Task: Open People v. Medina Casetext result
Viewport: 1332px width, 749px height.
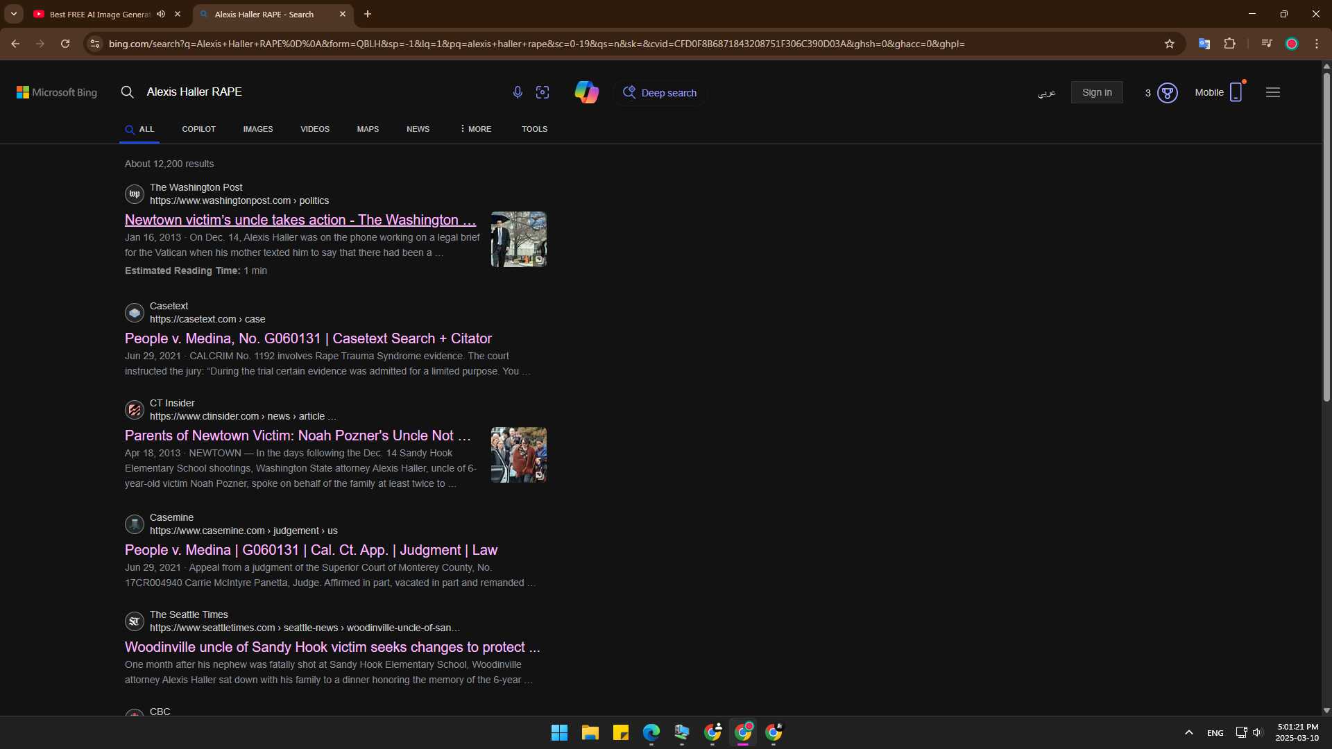Action: coord(308,338)
